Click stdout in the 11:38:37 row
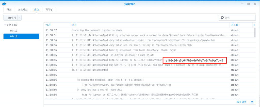This screenshot has width=260, height=107. [234, 30]
